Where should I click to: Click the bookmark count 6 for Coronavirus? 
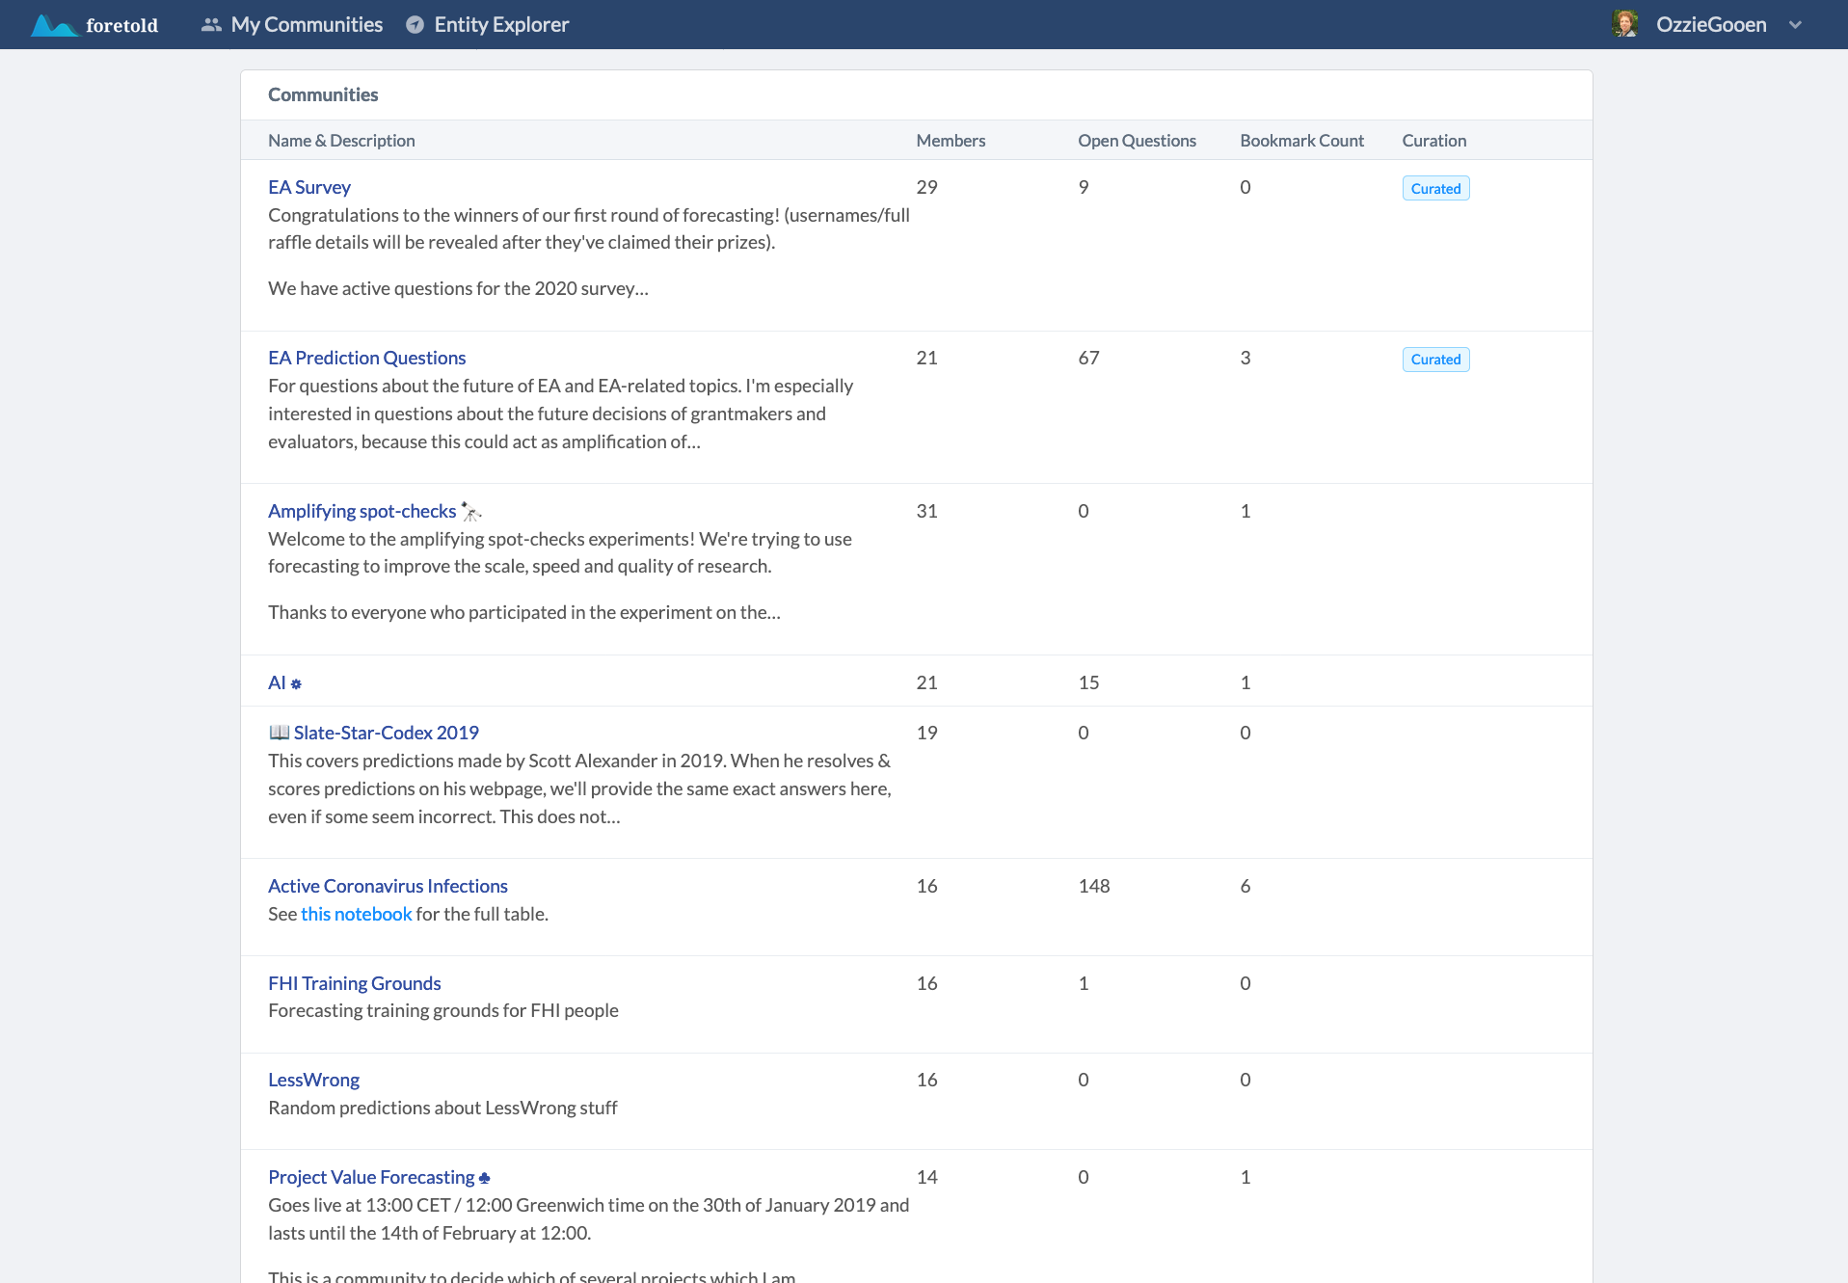click(x=1245, y=886)
